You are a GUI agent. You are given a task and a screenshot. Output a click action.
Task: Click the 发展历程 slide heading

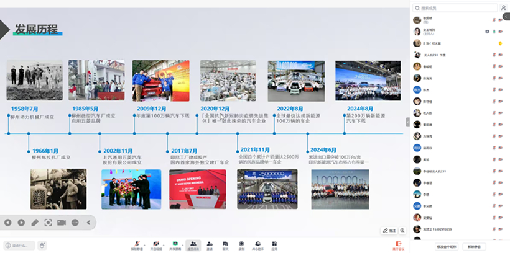coord(36,29)
